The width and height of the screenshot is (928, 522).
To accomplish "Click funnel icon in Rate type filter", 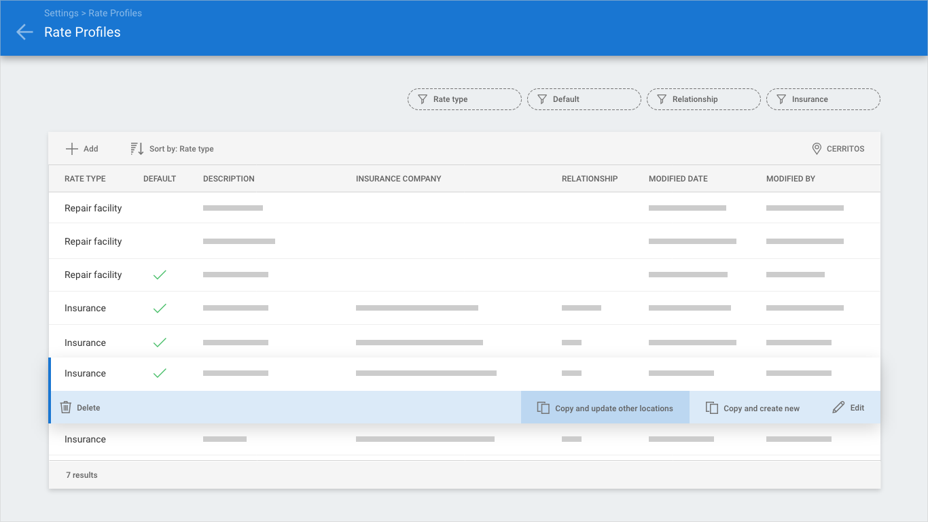I will click(422, 99).
